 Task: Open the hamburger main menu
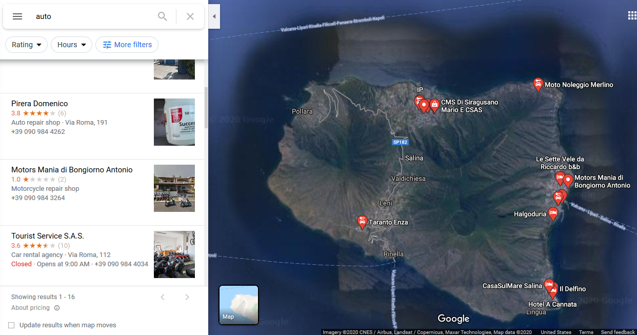[x=17, y=16]
